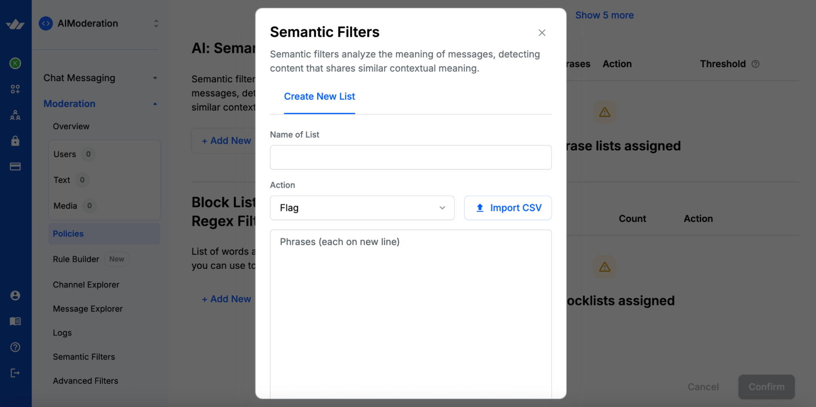Click the Show 5 more link
Screen dimensions: 816x407
pyautogui.click(x=605, y=15)
